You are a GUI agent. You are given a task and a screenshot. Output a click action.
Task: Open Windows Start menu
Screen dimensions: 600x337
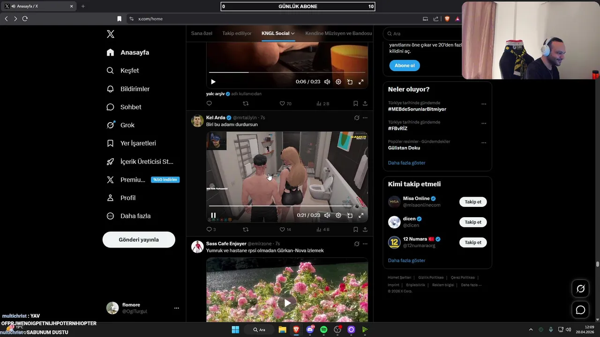coord(235,330)
